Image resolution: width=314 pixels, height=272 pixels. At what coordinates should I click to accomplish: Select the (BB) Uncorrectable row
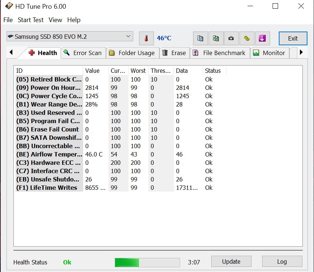pyautogui.click(x=120, y=146)
